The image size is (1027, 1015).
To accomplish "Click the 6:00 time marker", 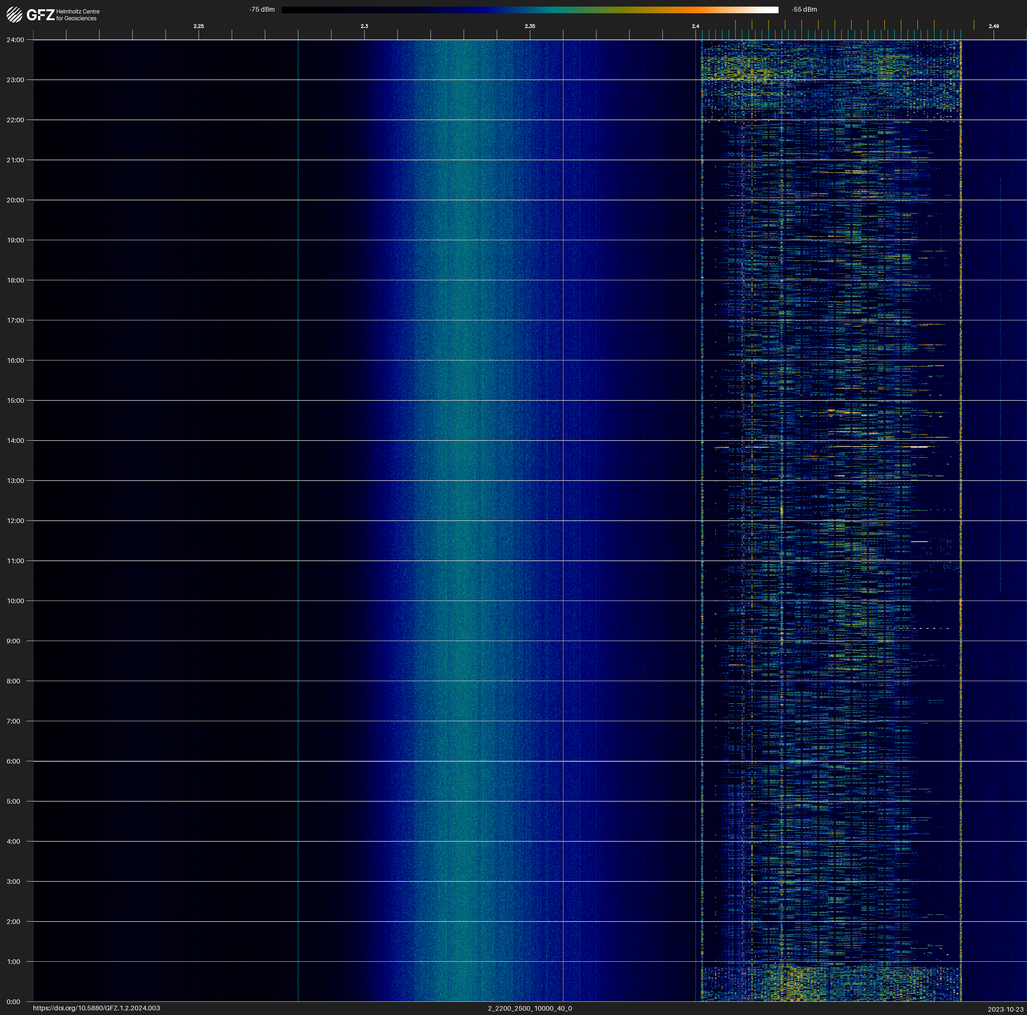I will pyautogui.click(x=13, y=761).
